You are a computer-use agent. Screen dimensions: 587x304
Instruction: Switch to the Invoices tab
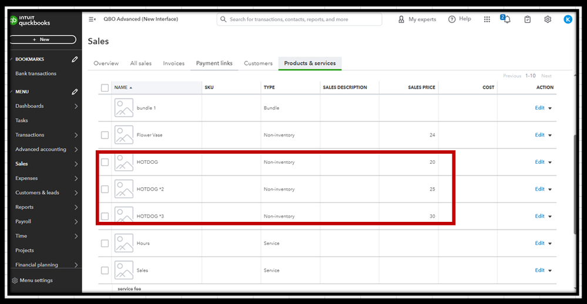pyautogui.click(x=174, y=63)
